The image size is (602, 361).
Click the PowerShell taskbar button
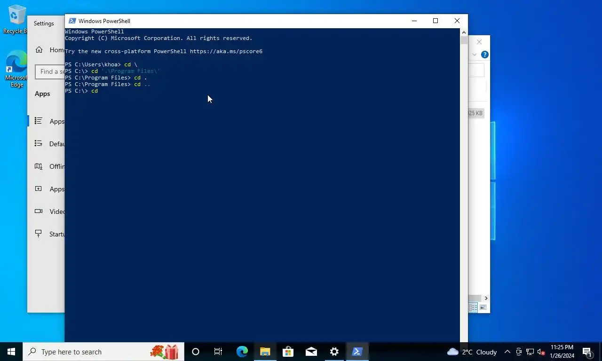coord(357,352)
